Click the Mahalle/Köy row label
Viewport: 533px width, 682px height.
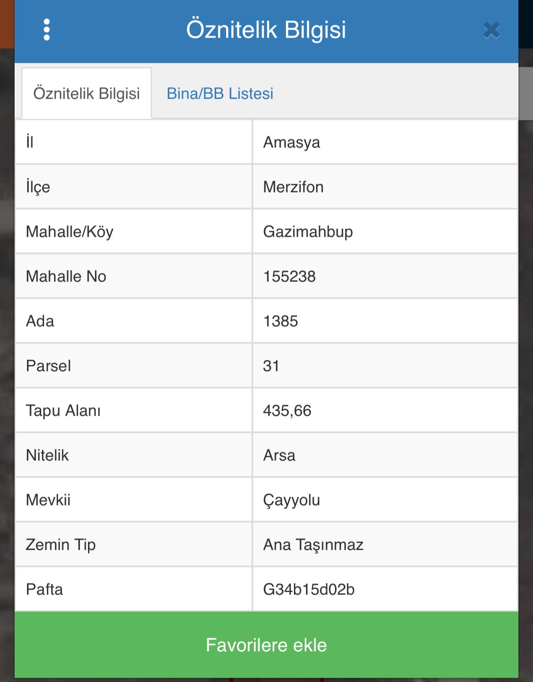(70, 232)
